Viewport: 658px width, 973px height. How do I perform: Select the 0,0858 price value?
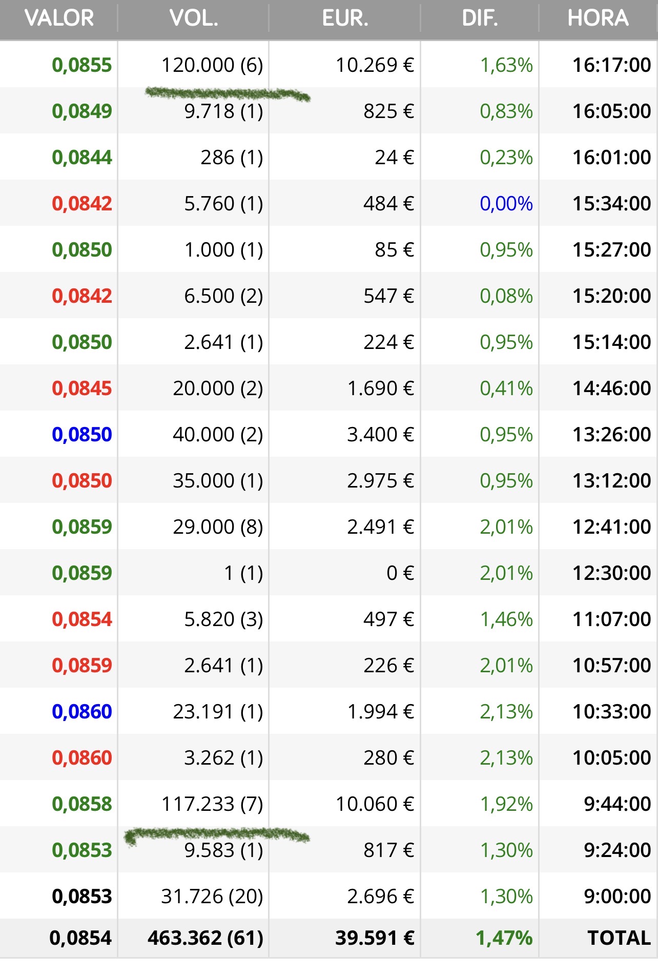tap(82, 804)
